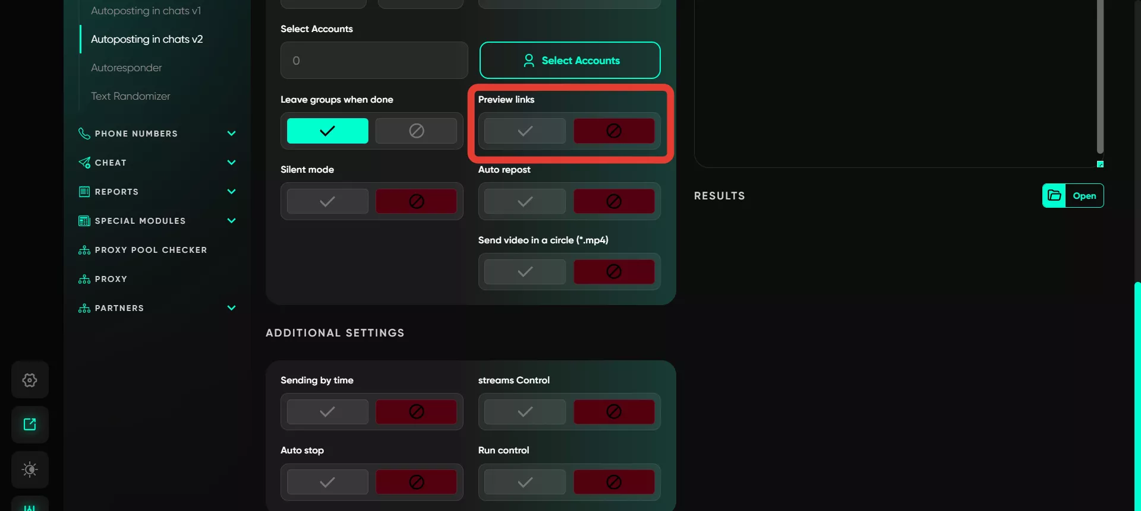Open the Proxy Pool Checker section
The width and height of the screenshot is (1141, 511).
[151, 250]
